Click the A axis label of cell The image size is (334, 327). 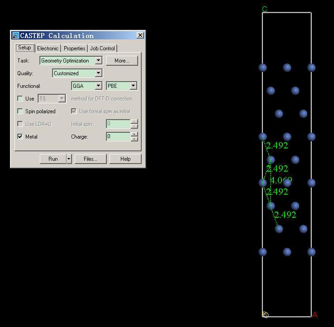(315, 314)
